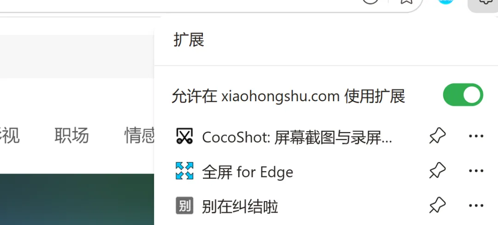498x225 pixels.
Task: Open the dark green post thumbnail
Action: pyautogui.click(x=77, y=199)
